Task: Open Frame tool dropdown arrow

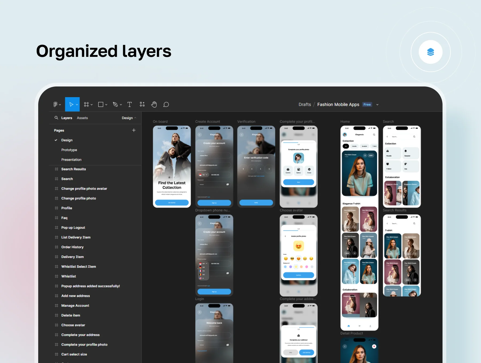Action: (x=92, y=105)
